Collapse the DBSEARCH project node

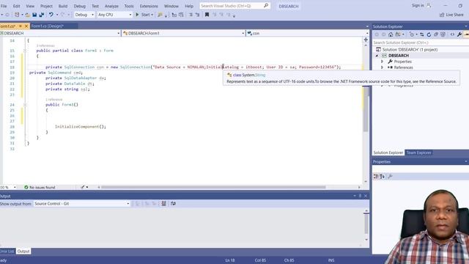tap(377, 56)
